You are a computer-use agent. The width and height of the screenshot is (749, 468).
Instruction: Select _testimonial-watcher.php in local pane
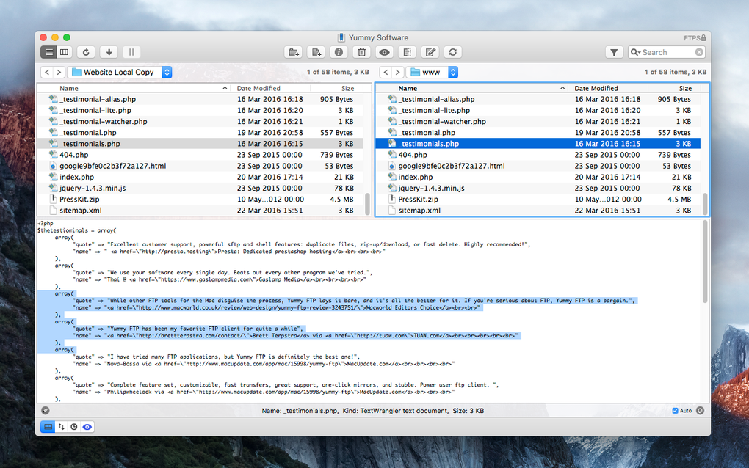[x=200, y=121]
